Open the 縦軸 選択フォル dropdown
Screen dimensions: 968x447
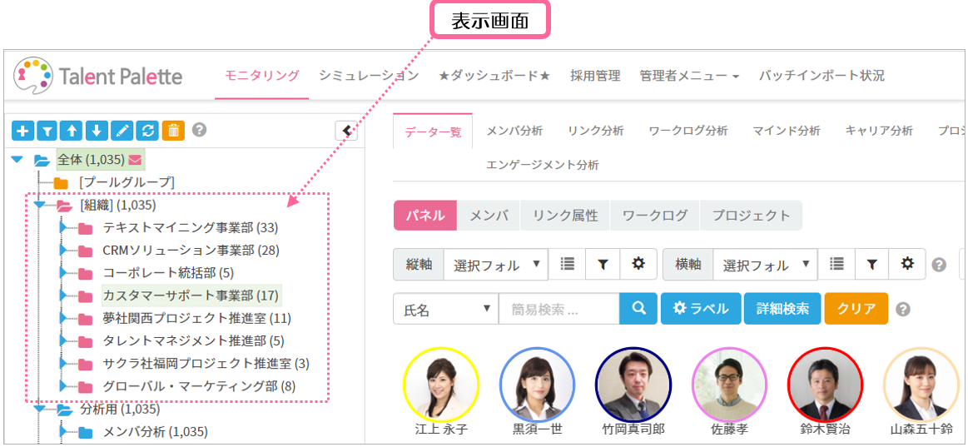pos(496,264)
